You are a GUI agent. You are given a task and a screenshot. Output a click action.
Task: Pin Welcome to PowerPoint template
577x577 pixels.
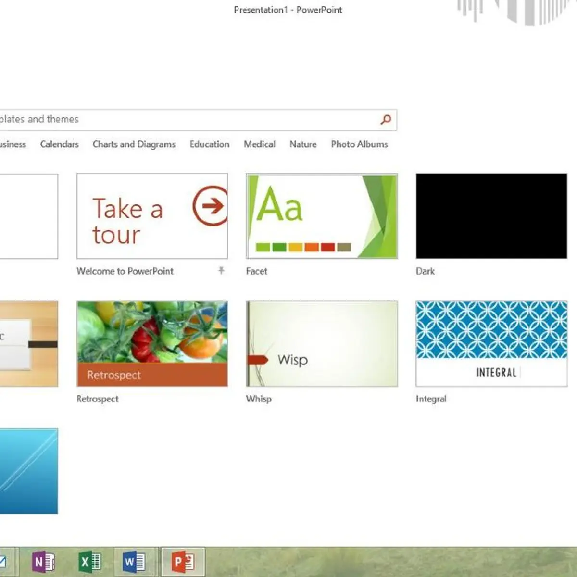[221, 271]
